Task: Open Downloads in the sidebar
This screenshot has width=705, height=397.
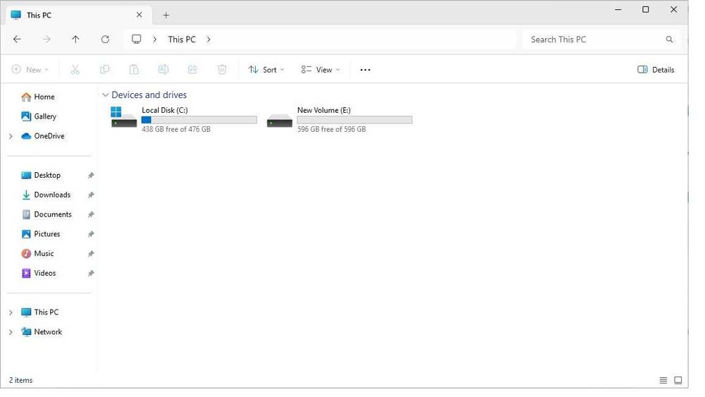Action: click(51, 195)
